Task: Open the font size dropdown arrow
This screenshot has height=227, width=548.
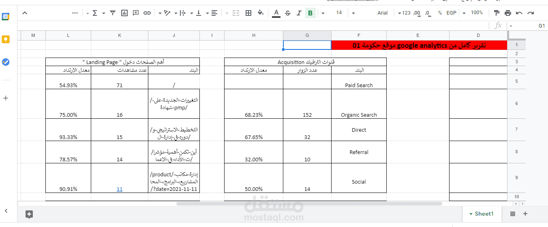Action: pos(323,13)
